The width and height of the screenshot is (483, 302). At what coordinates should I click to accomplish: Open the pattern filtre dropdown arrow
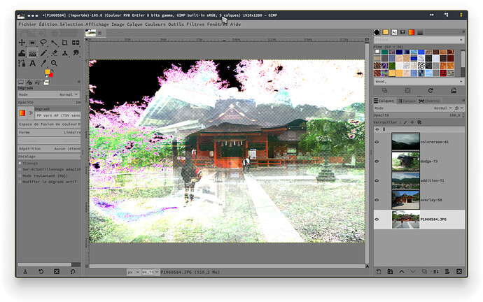point(461,40)
